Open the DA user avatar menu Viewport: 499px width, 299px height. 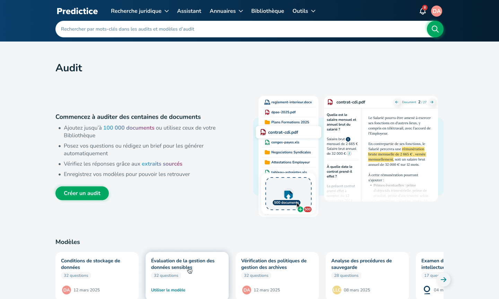[437, 11]
